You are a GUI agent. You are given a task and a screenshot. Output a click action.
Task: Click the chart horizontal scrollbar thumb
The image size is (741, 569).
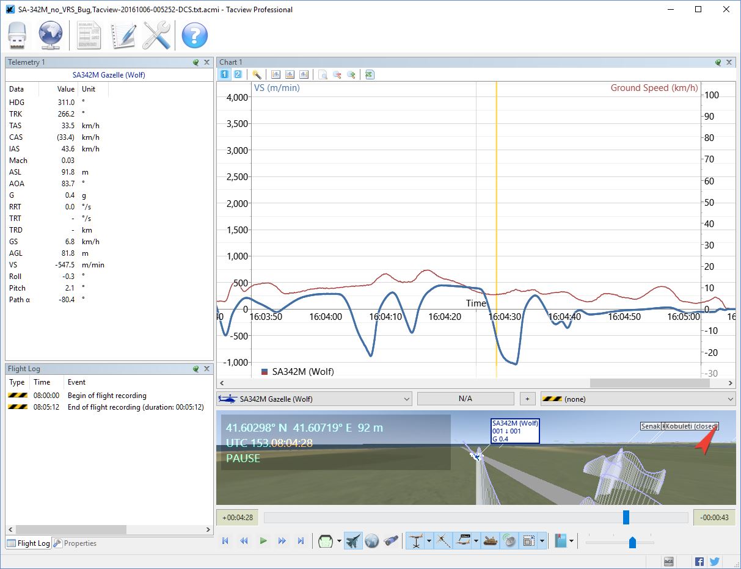pos(650,383)
